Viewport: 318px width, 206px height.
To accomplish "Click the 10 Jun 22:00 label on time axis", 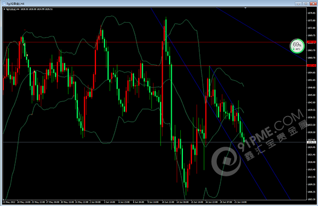I will 168,202.
